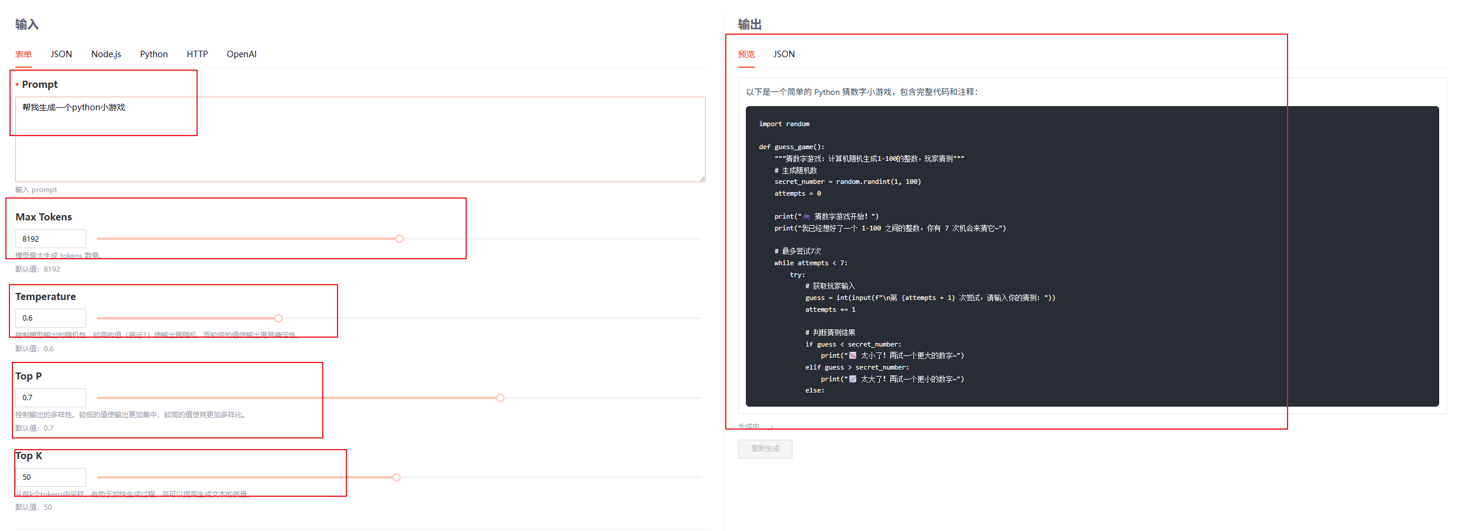Switch to the OpenAI input tab
The image size is (1474, 531).
point(241,54)
